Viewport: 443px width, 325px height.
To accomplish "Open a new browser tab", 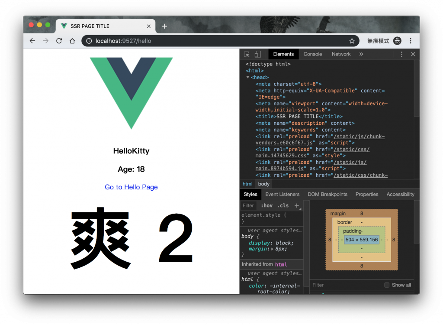I will [x=164, y=26].
